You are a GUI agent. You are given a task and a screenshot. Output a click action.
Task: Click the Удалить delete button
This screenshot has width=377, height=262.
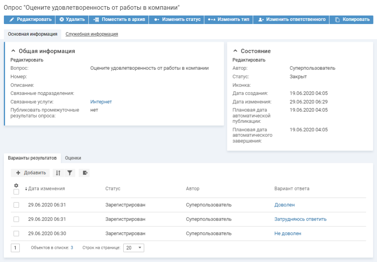pos(72,19)
